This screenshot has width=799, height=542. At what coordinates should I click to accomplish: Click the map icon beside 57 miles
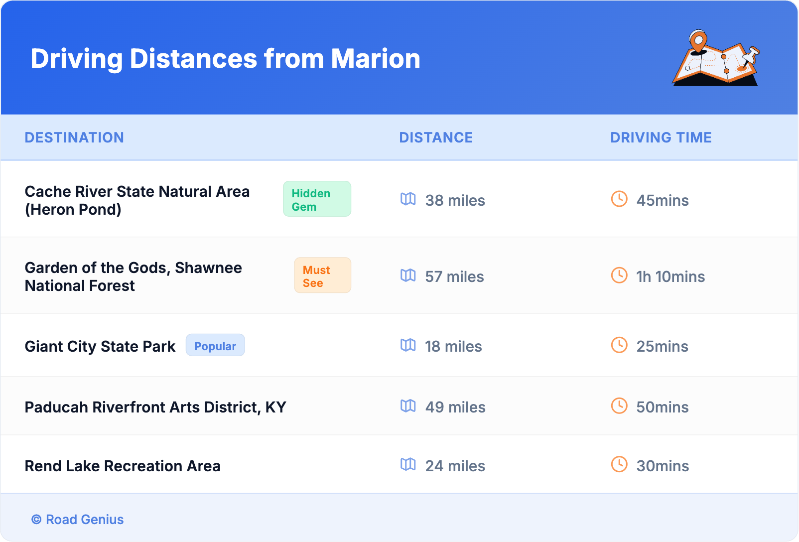(x=408, y=275)
